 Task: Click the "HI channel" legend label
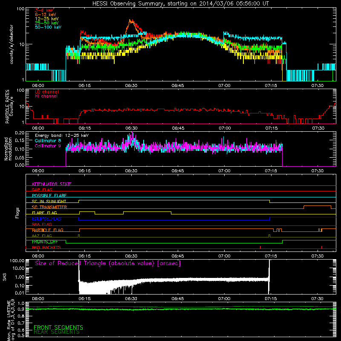(x=46, y=96)
